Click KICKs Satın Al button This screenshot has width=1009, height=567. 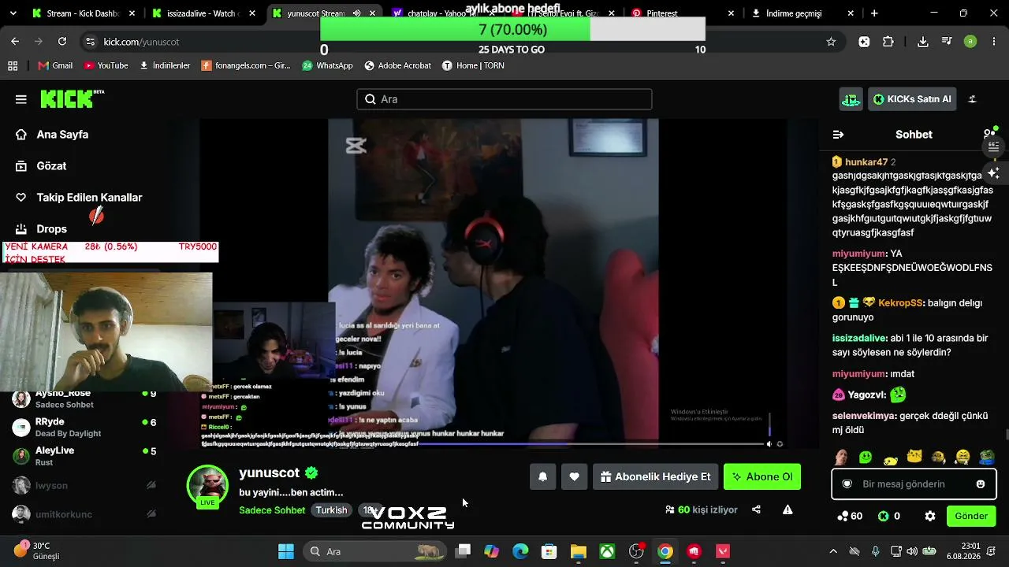pos(911,99)
